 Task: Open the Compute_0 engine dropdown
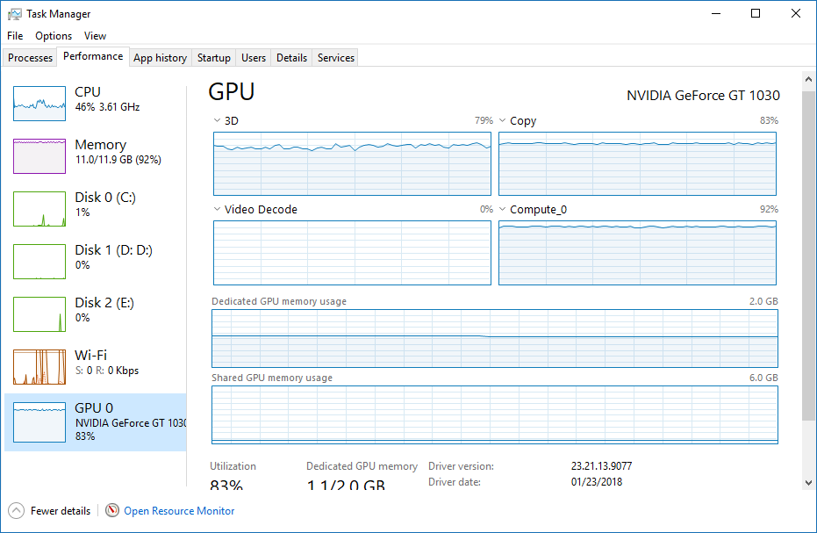tap(502, 209)
